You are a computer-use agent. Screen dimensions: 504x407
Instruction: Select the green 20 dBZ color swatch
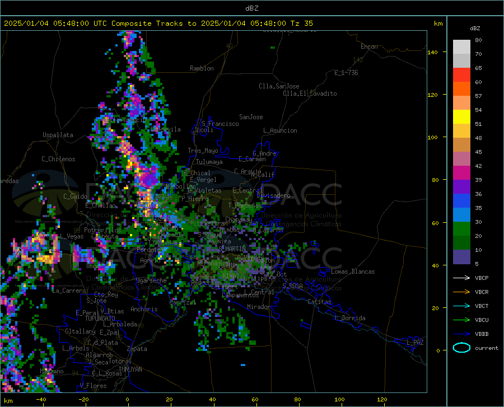coord(461,229)
